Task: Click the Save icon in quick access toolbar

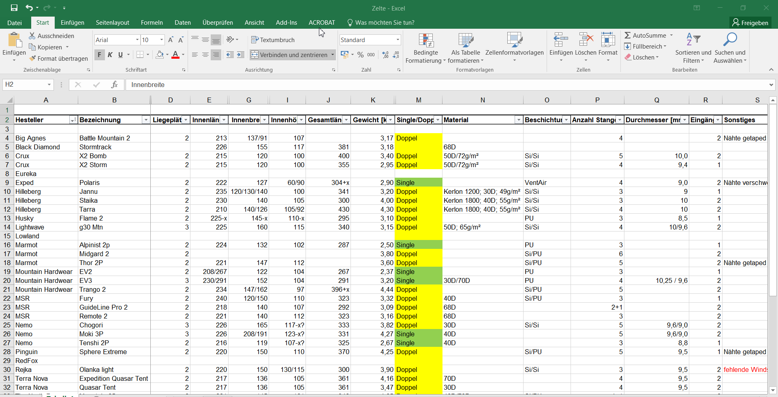Action: pos(14,8)
